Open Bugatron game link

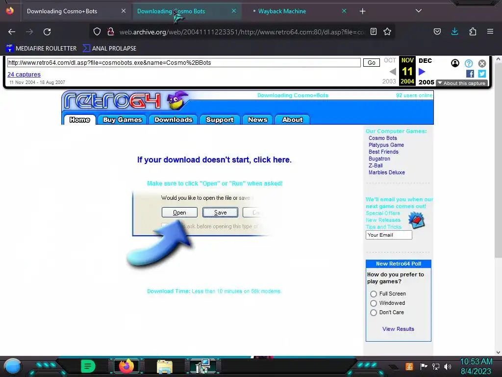[x=379, y=159]
